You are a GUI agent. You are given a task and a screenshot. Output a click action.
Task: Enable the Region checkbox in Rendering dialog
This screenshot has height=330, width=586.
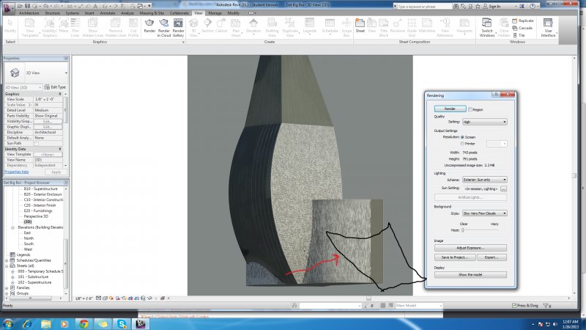[471, 109]
